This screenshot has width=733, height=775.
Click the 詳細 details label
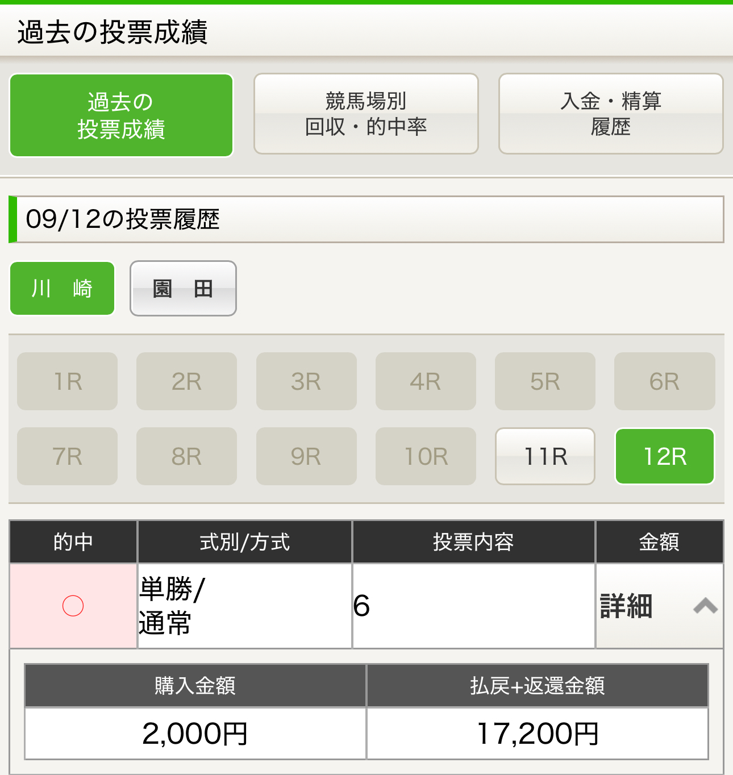coord(626,606)
